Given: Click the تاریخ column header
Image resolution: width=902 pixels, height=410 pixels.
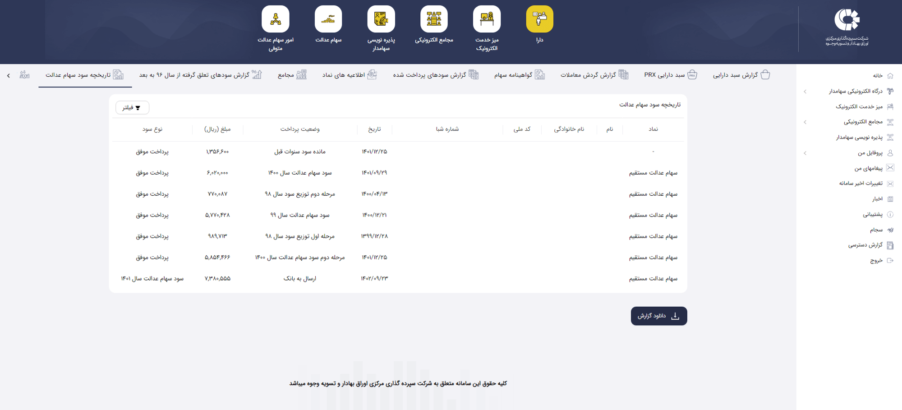Looking at the screenshot, I should coord(374,129).
